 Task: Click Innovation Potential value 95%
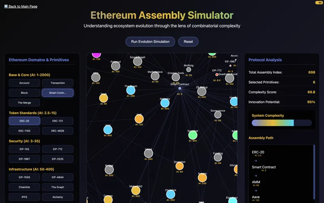tap(311, 102)
